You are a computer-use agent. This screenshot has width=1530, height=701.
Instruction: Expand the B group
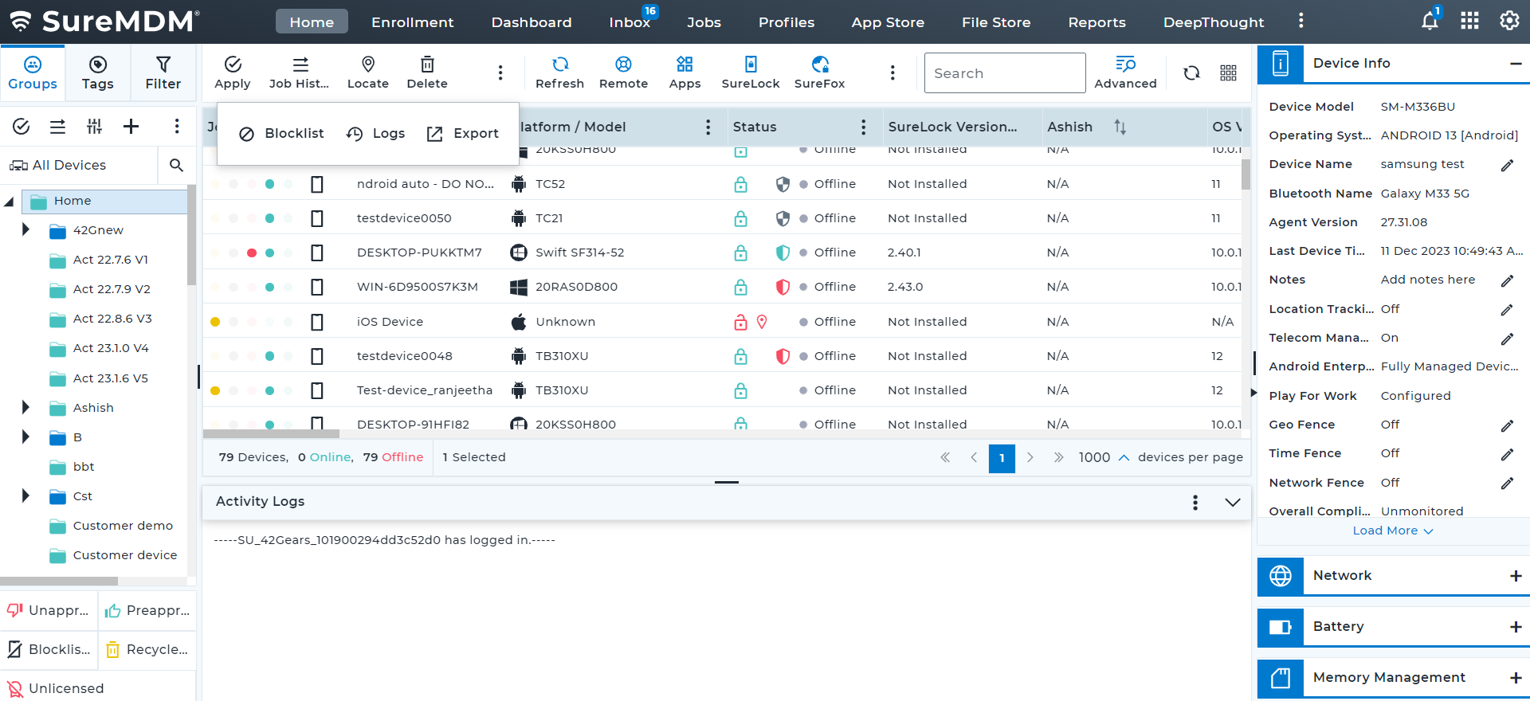coord(25,437)
